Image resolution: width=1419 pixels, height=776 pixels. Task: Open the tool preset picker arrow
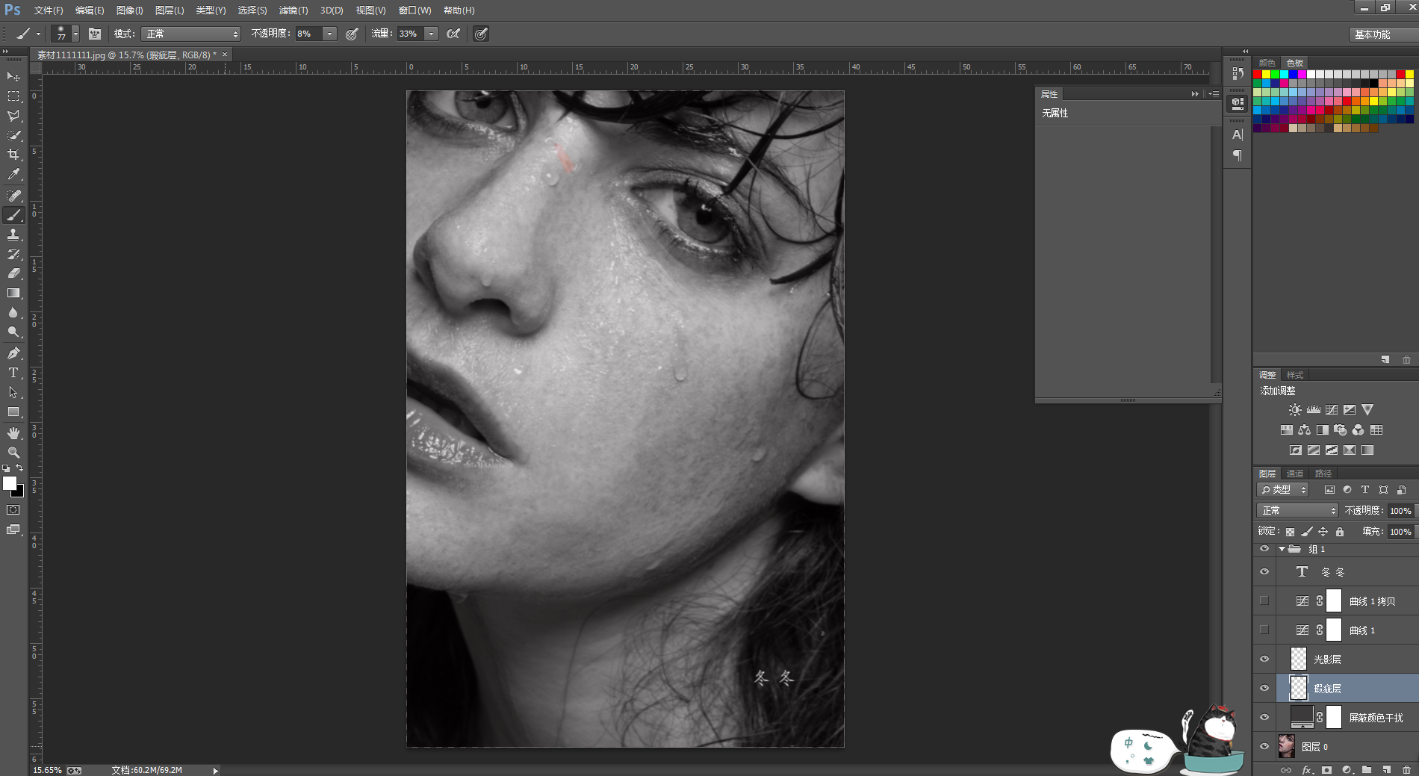[38, 34]
